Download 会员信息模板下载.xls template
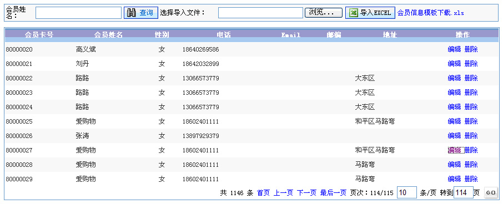This screenshot has width=503, height=204. [x=430, y=13]
